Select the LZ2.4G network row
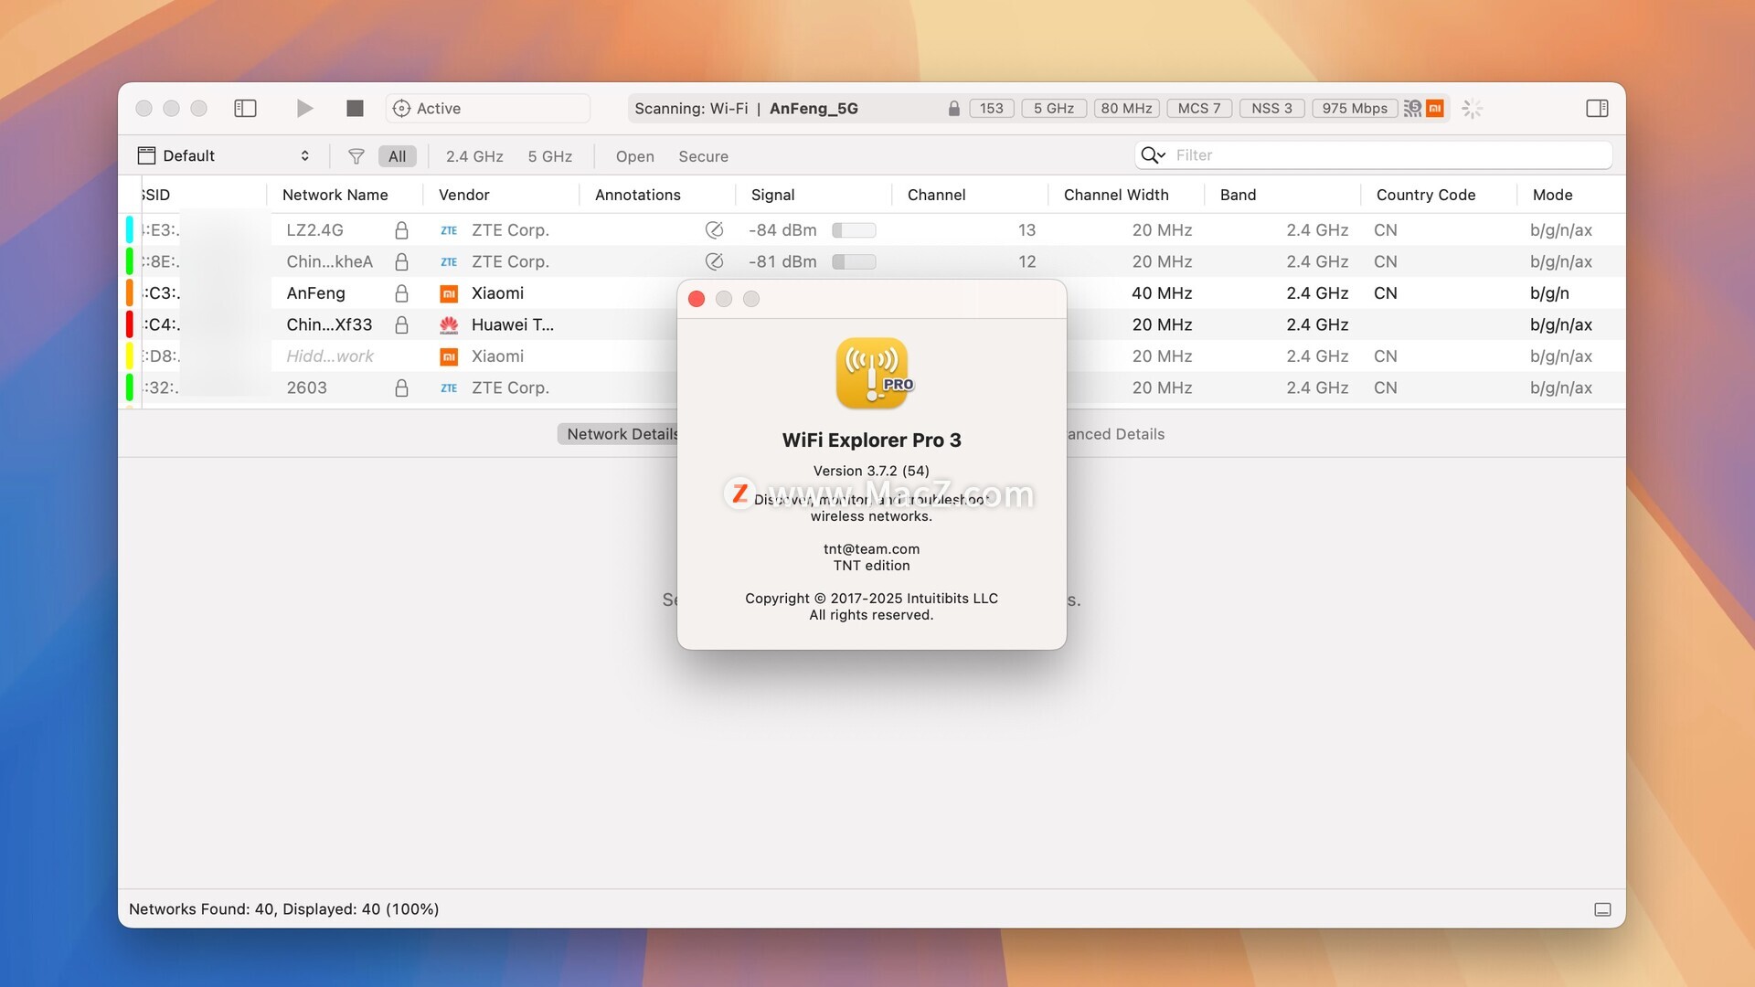The width and height of the screenshot is (1755, 987). [872, 230]
